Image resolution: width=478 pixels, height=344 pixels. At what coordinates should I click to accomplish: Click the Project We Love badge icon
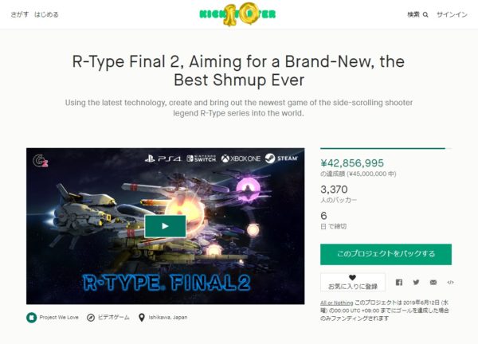31,318
